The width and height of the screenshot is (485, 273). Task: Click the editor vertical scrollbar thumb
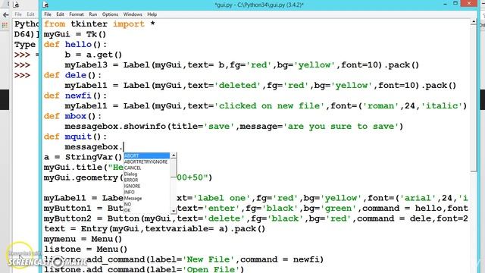(x=474, y=98)
